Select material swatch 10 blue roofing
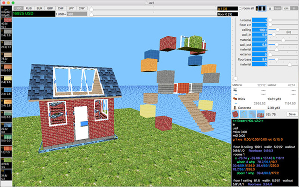Screen dimensions: 299x187 pos(6,128)
